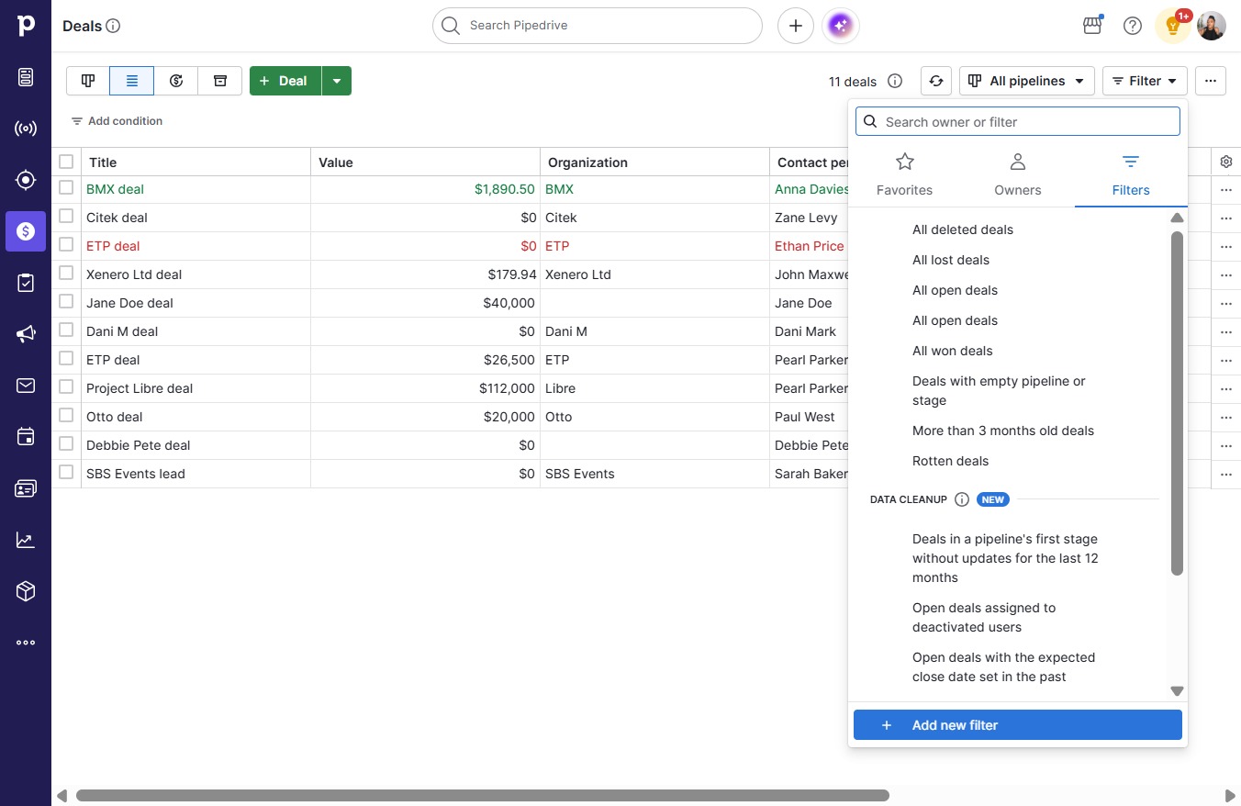Screen dimensions: 1241x806
Task: Click the horizontal table scrollbar
Action: [483, 796]
